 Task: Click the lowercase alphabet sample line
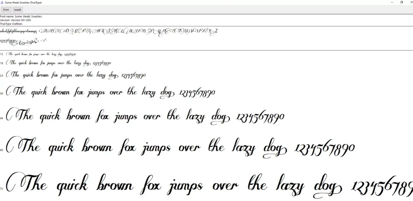[x=19, y=31]
